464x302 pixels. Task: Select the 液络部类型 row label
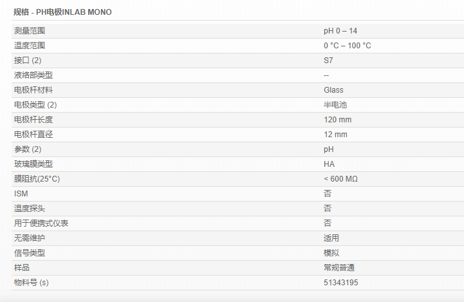click(33, 75)
